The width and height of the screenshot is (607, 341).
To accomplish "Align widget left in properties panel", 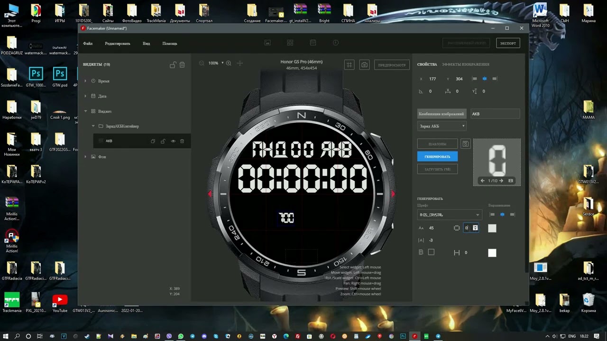I will 475,79.
